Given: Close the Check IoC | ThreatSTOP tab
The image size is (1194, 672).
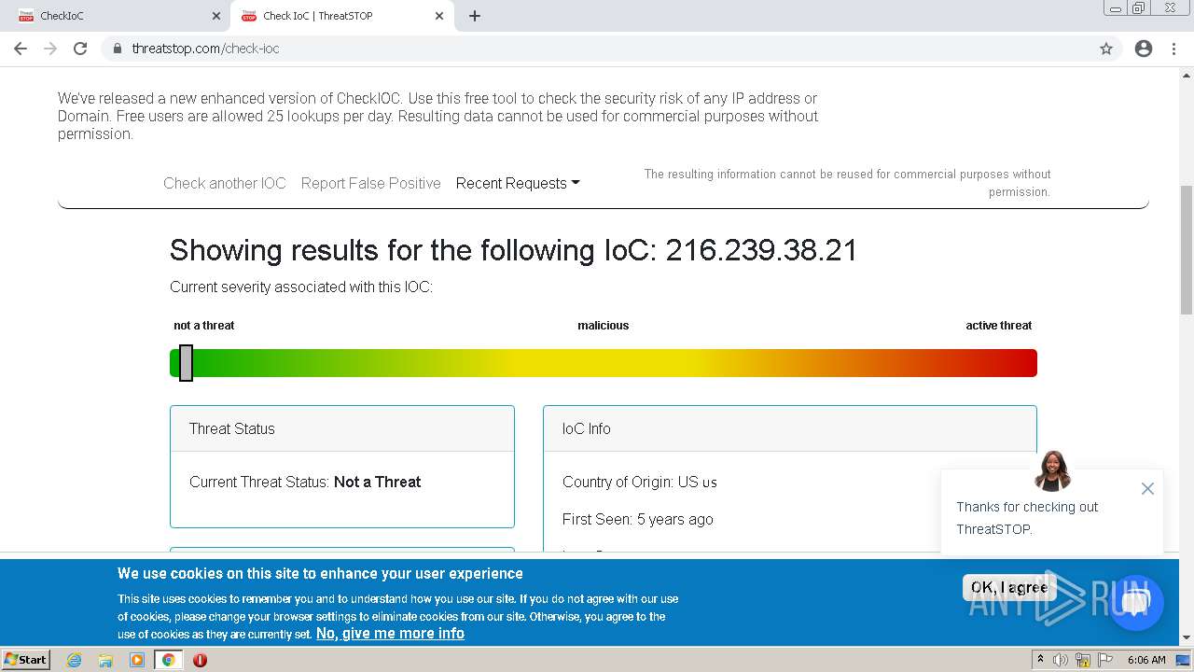Looking at the screenshot, I should point(439,16).
